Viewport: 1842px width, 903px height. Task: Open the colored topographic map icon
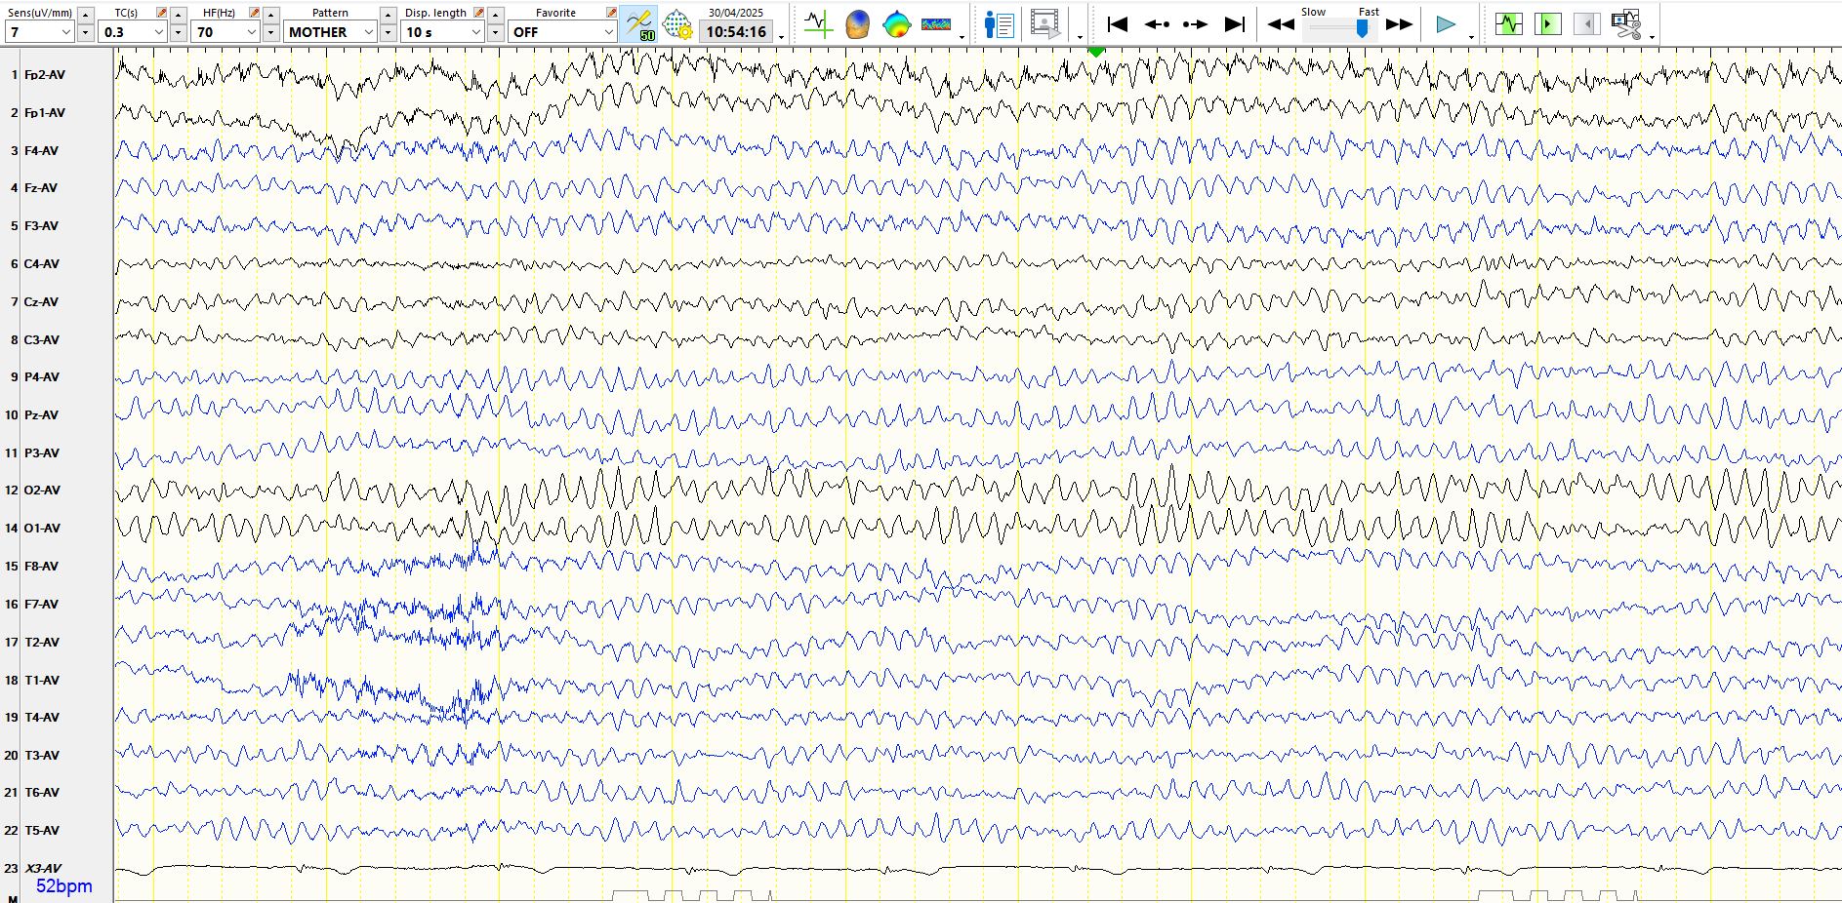[896, 24]
